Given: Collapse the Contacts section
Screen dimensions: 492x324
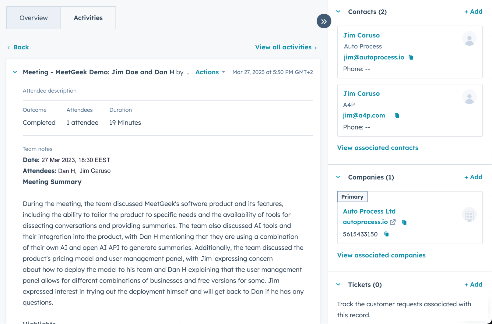Looking at the screenshot, I should coord(338,11).
